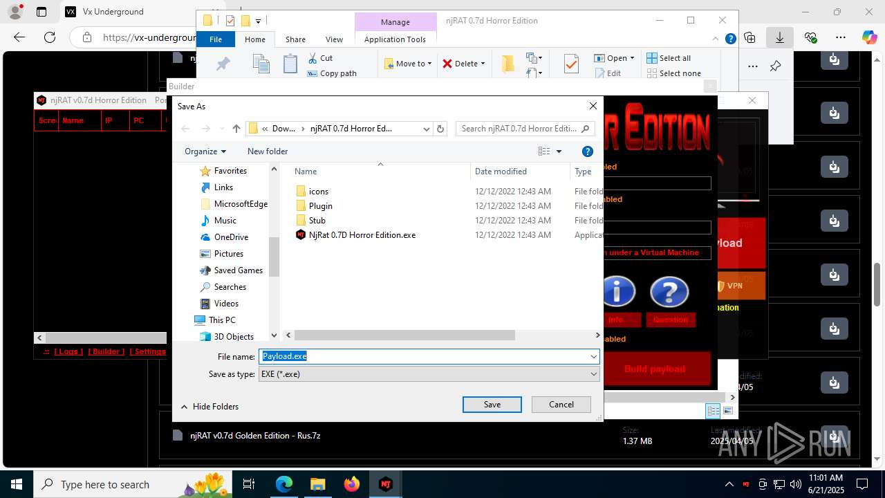Click the taskbar search box
The width and height of the screenshot is (885, 498).
131,484
